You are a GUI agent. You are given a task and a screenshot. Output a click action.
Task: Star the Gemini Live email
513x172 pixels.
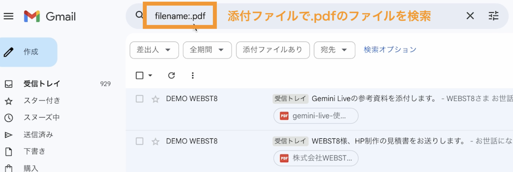[156, 99]
